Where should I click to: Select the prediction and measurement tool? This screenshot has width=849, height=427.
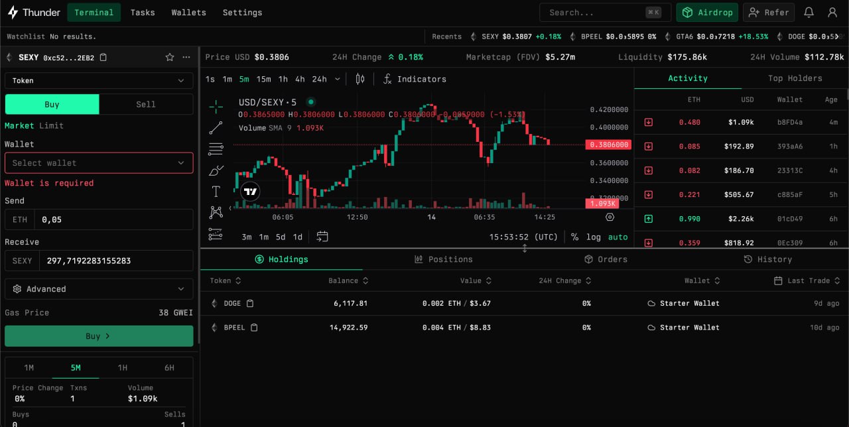(216, 233)
